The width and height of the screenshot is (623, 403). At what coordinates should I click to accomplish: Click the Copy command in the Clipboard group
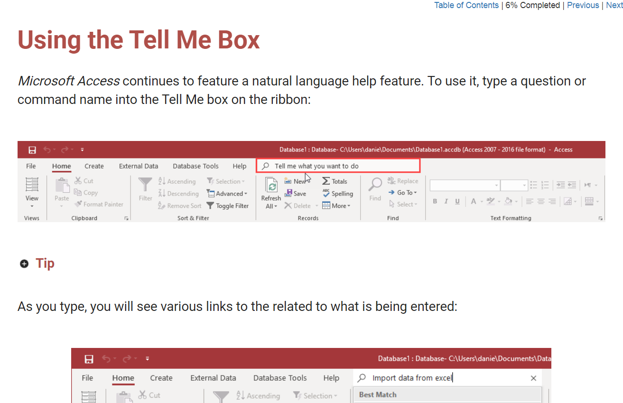pyautogui.click(x=86, y=193)
